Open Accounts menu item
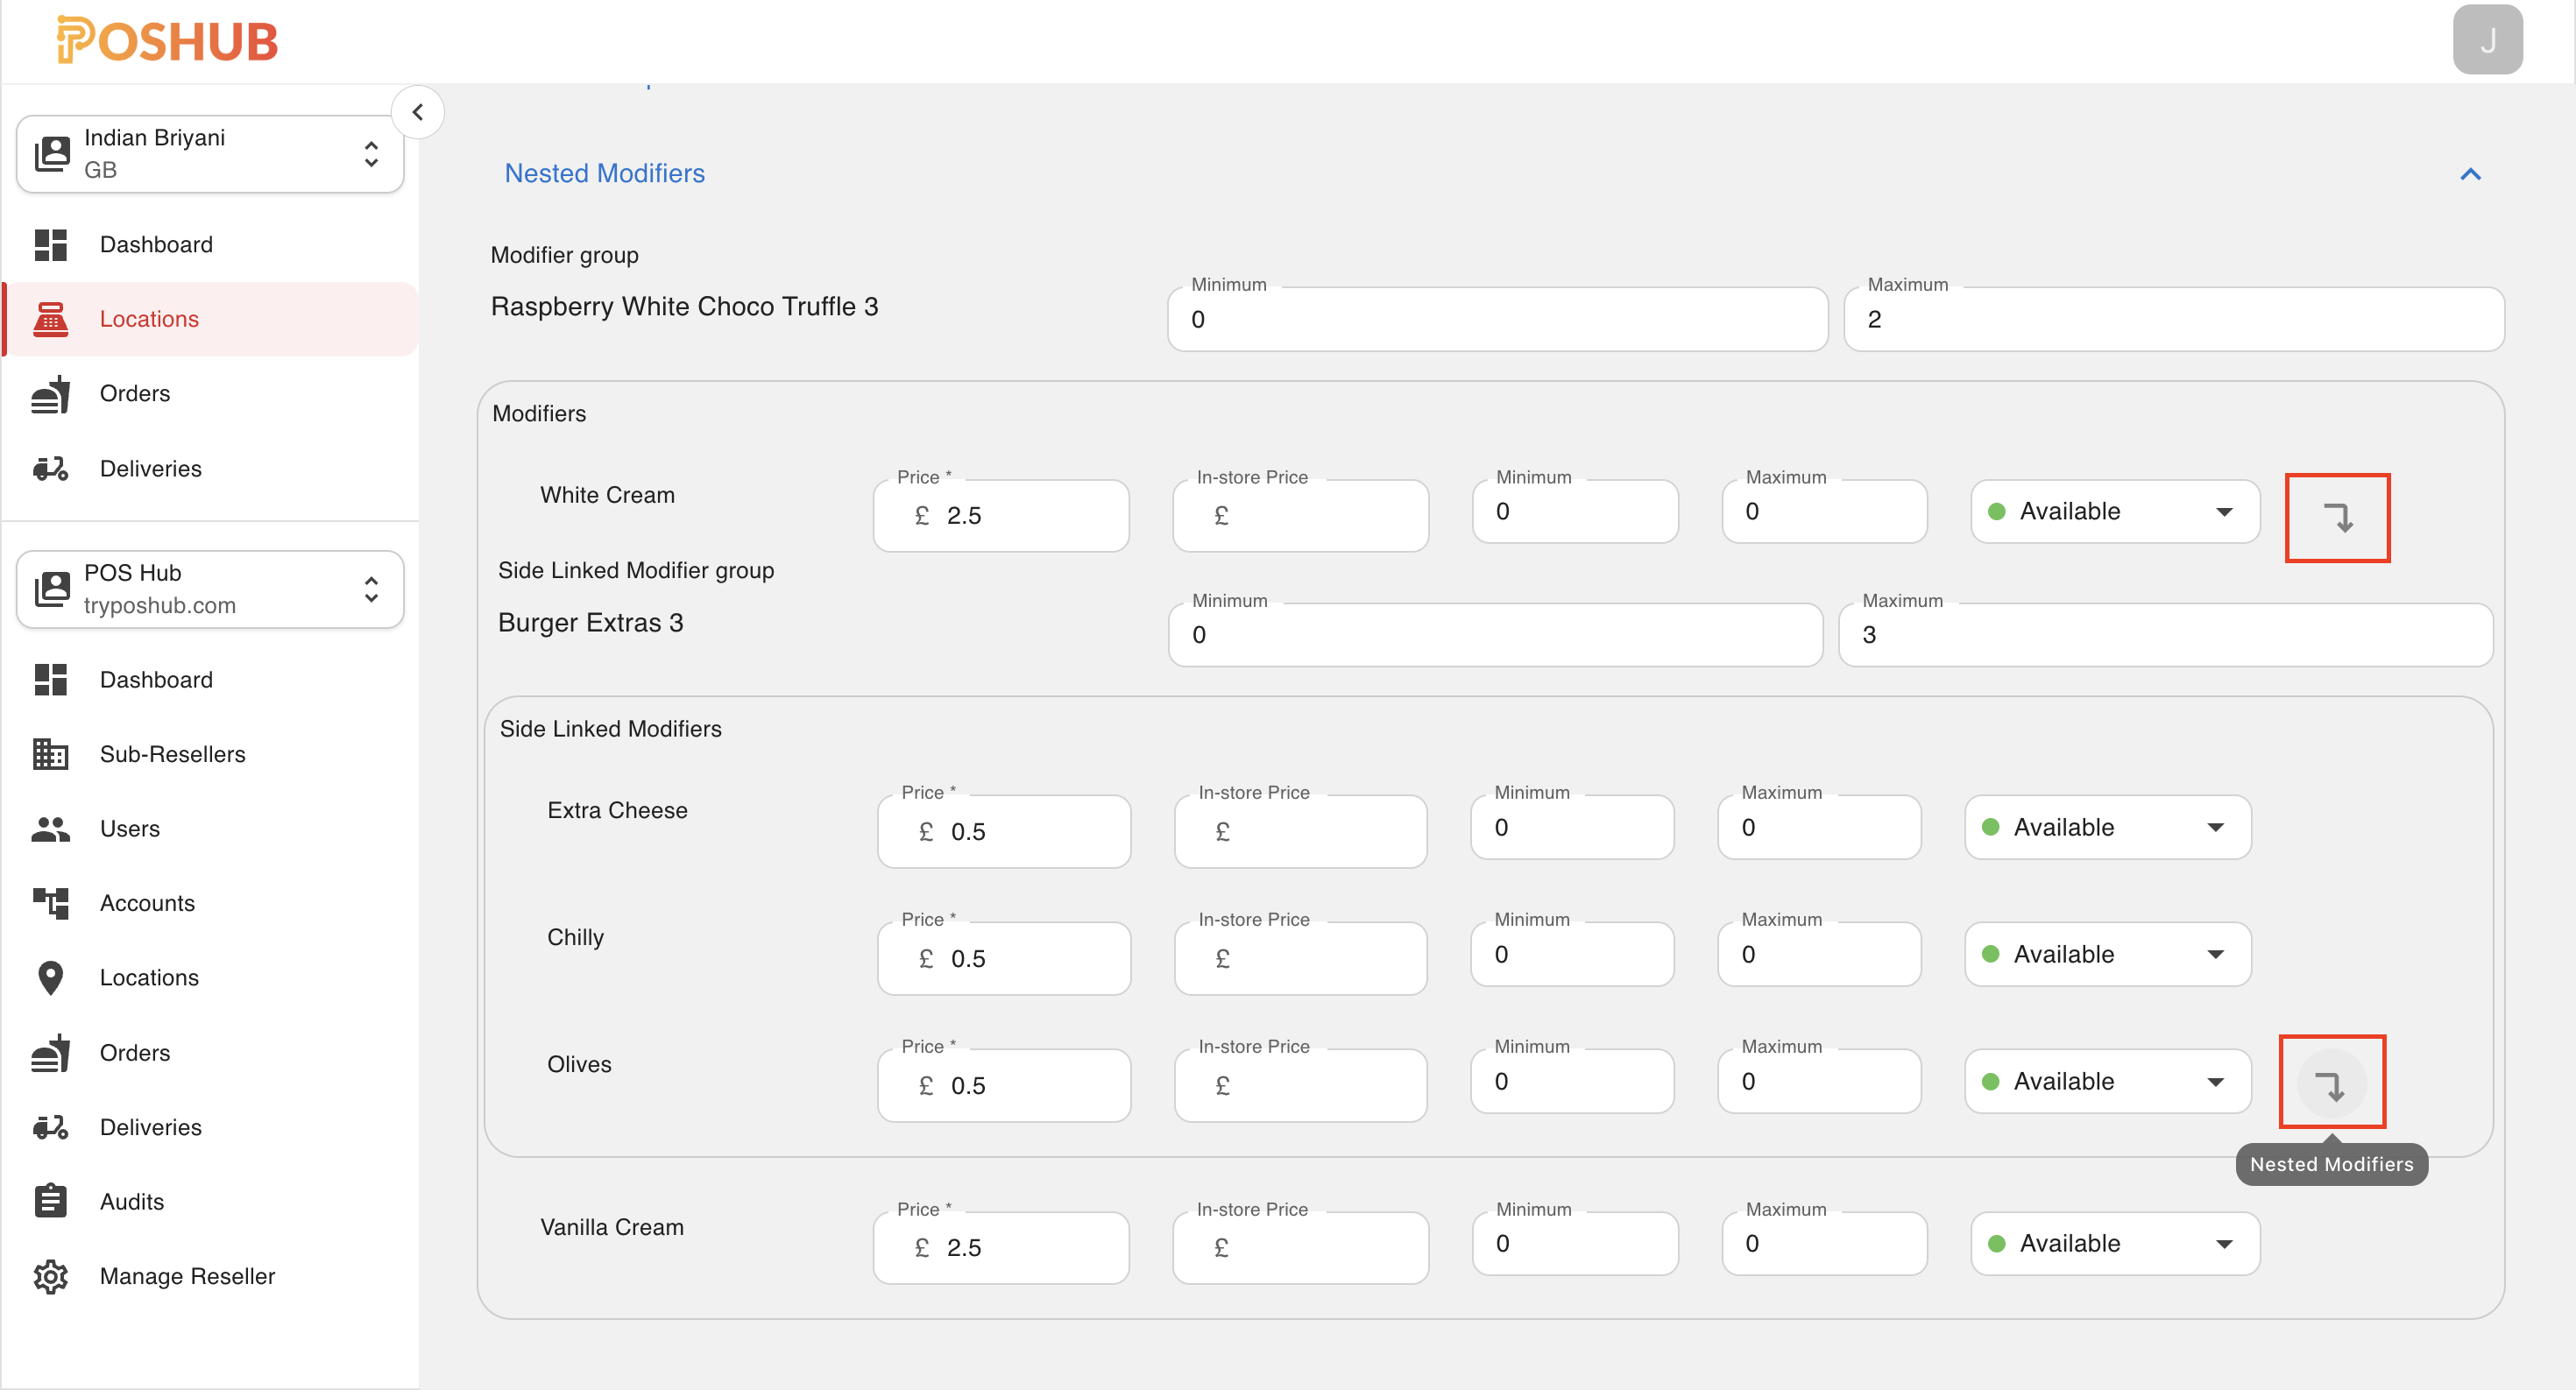This screenshot has height=1390, width=2576. 210,903
